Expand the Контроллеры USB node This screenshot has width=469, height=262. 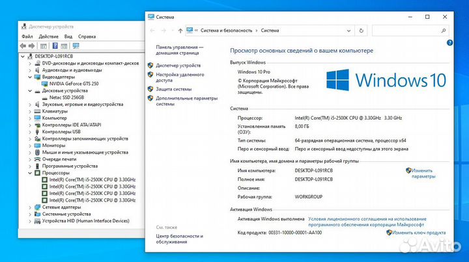point(30,132)
